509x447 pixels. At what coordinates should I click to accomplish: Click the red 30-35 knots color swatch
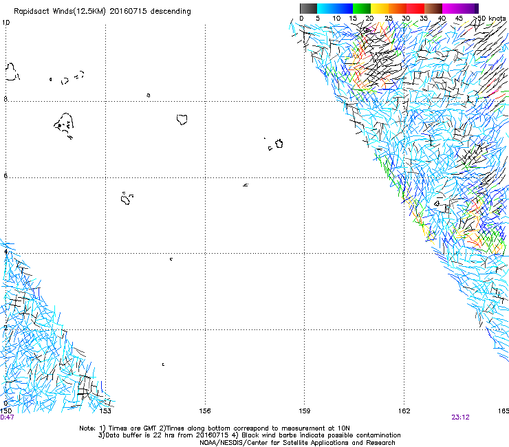pyautogui.click(x=415, y=8)
